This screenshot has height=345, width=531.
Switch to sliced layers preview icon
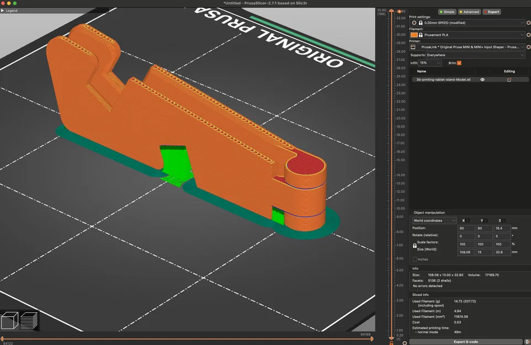pos(29,320)
